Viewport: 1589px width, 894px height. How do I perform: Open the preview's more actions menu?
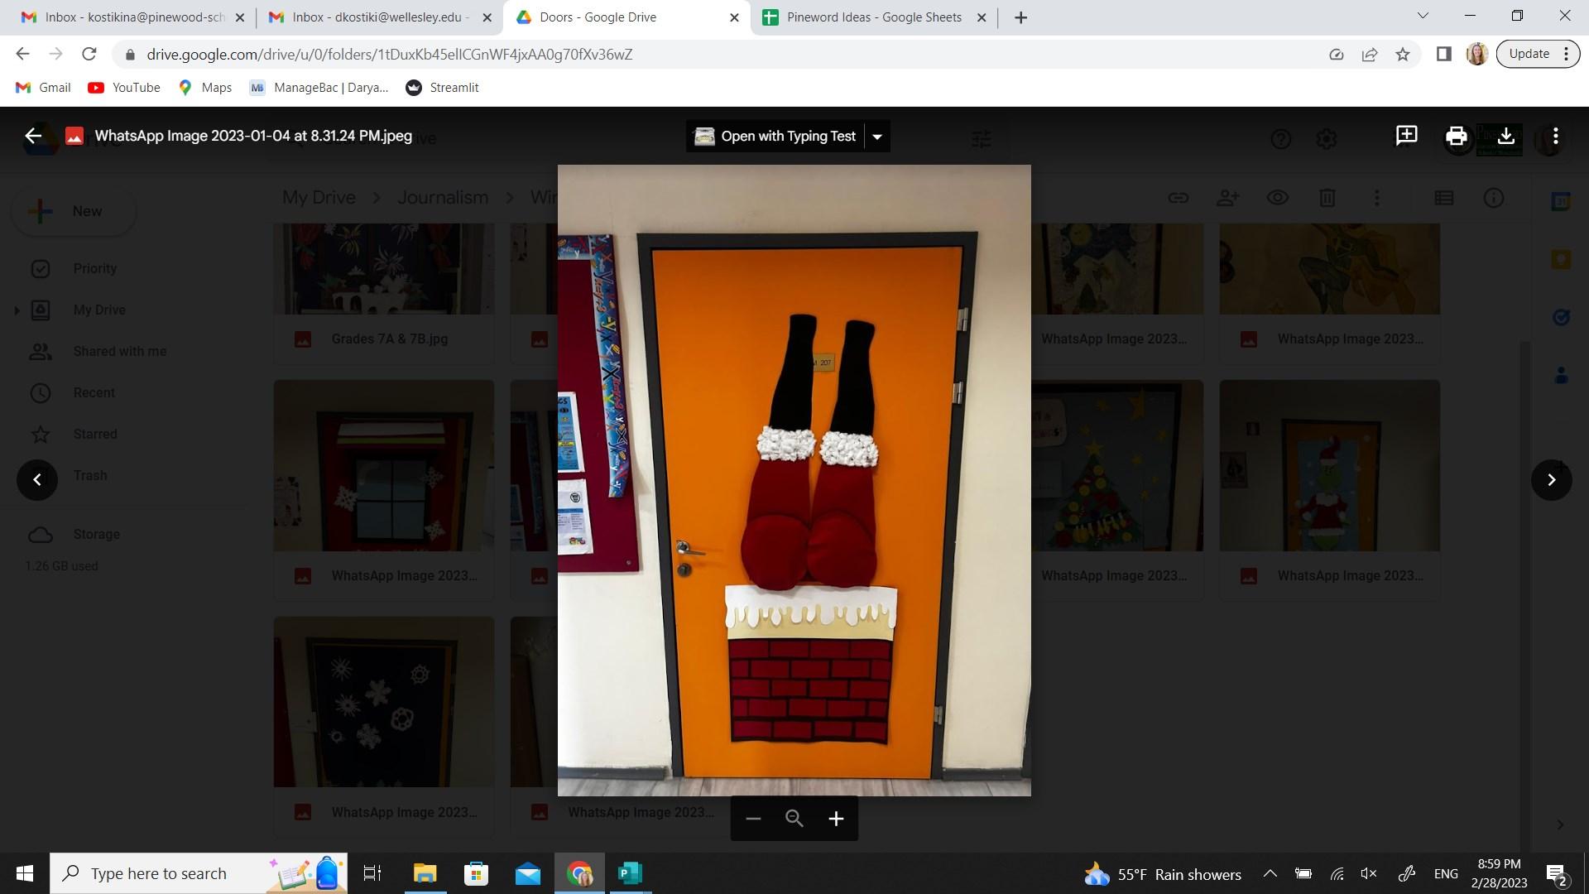pyautogui.click(x=1555, y=136)
